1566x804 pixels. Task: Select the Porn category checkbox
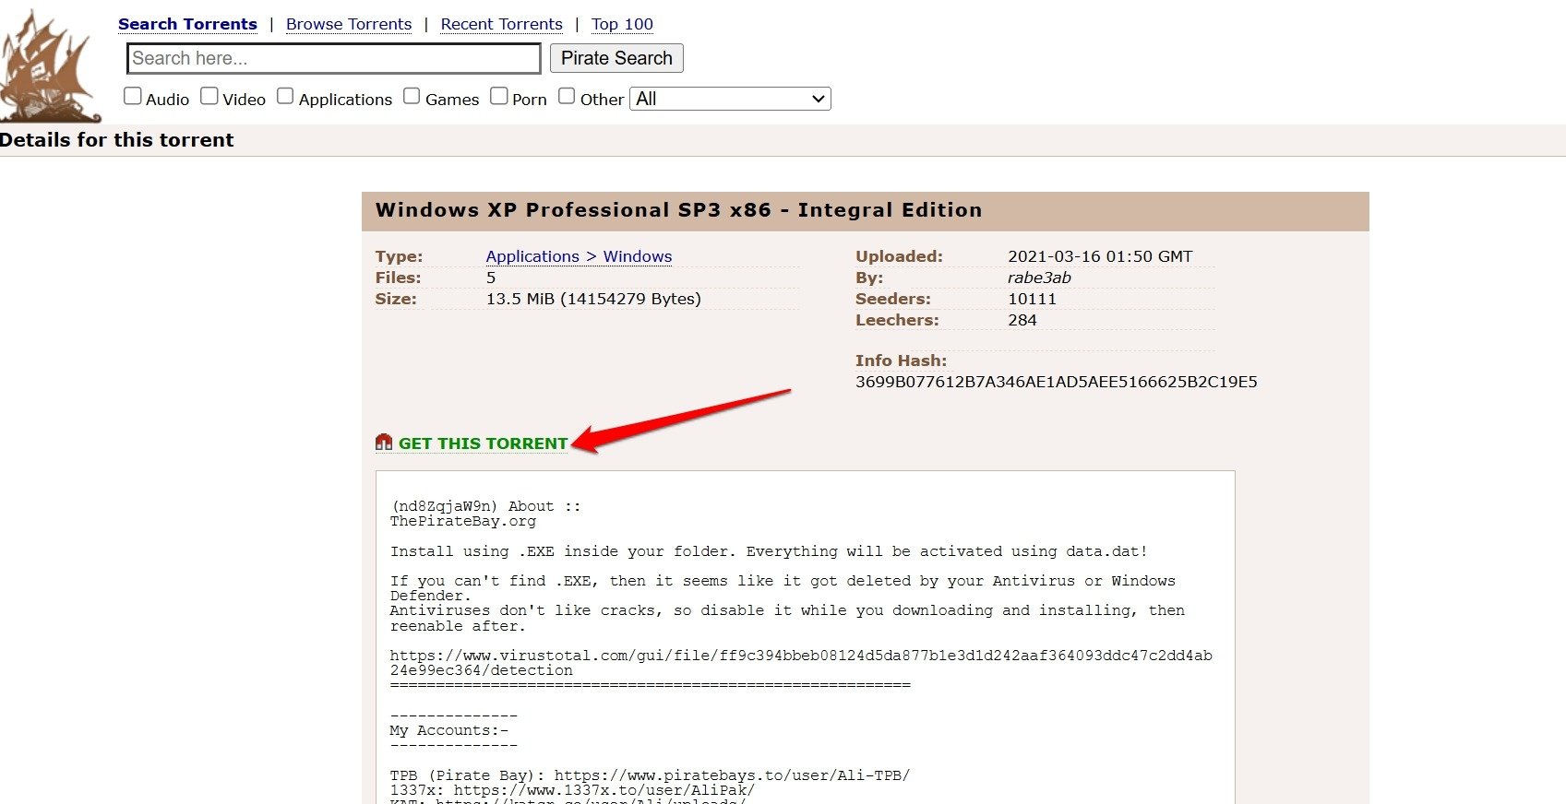[498, 96]
